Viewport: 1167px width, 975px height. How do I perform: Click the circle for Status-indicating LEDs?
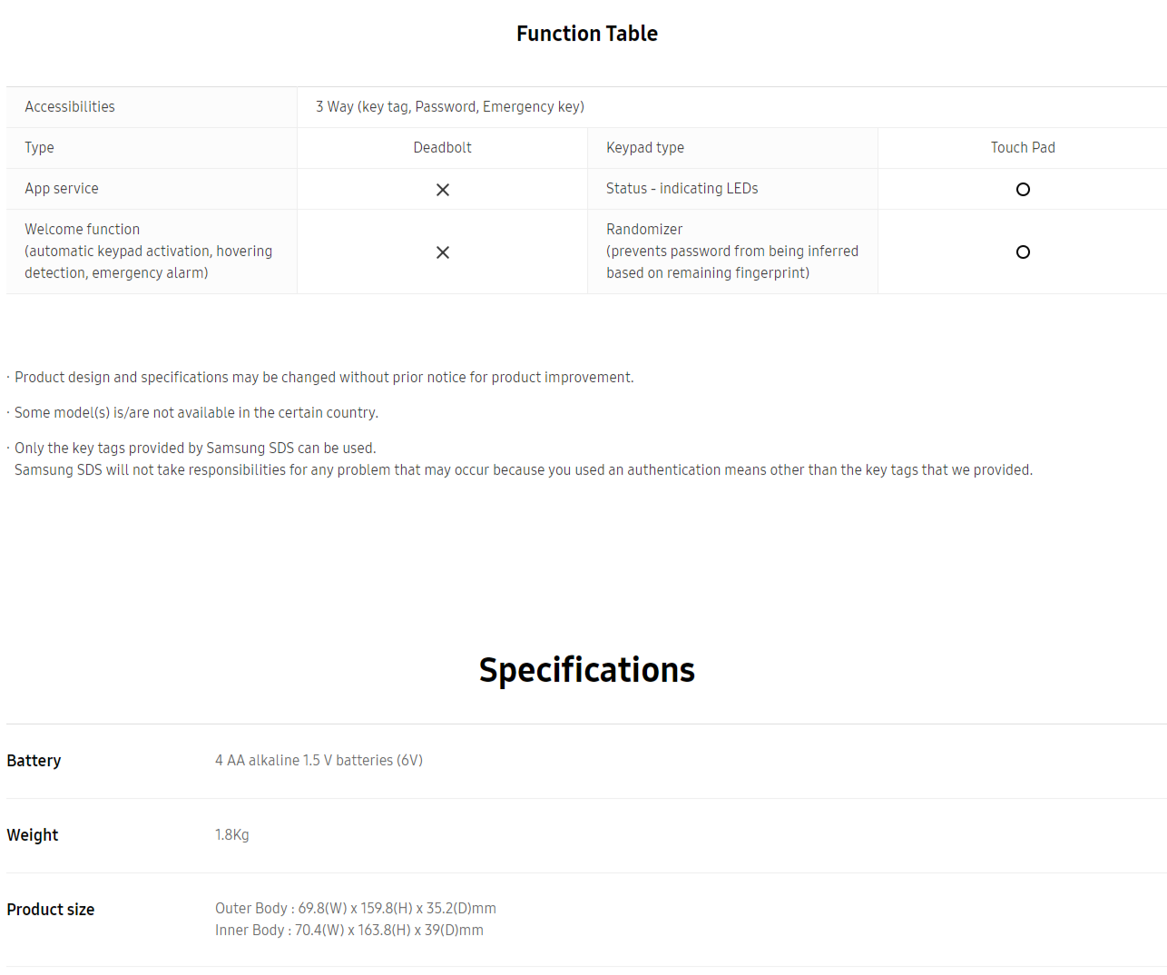point(1023,190)
